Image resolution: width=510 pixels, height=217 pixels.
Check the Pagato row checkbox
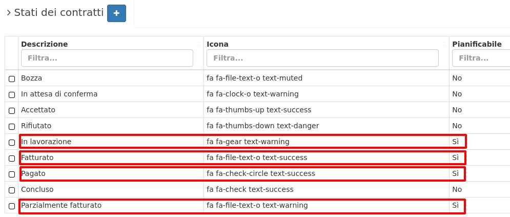point(12,174)
